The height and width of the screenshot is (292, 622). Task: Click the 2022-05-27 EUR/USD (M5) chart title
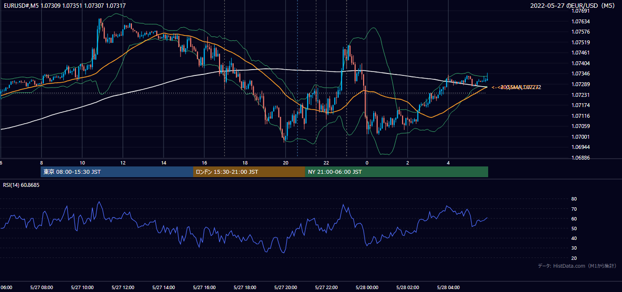[x=573, y=5]
